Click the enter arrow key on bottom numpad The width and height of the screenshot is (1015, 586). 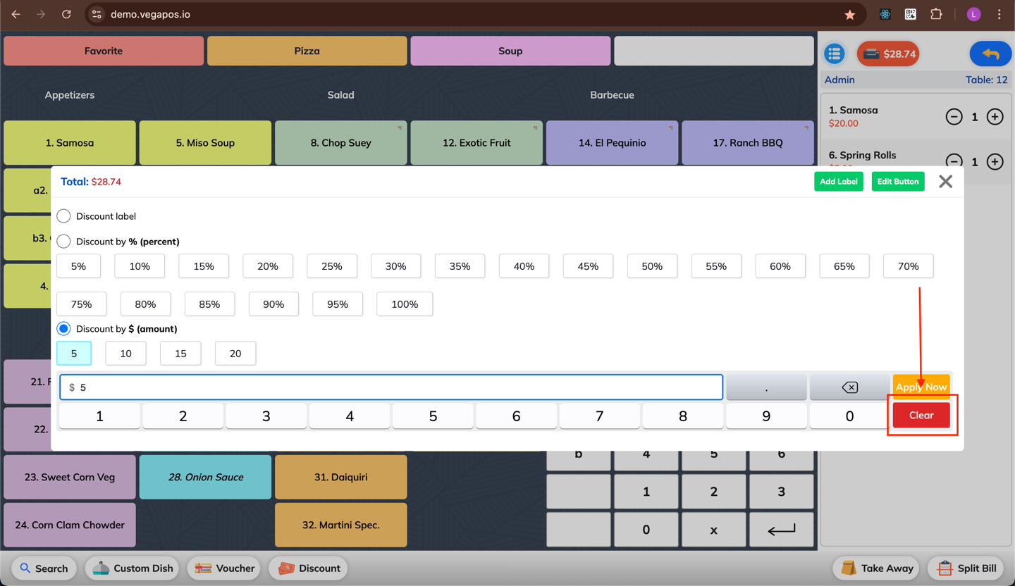[781, 530]
